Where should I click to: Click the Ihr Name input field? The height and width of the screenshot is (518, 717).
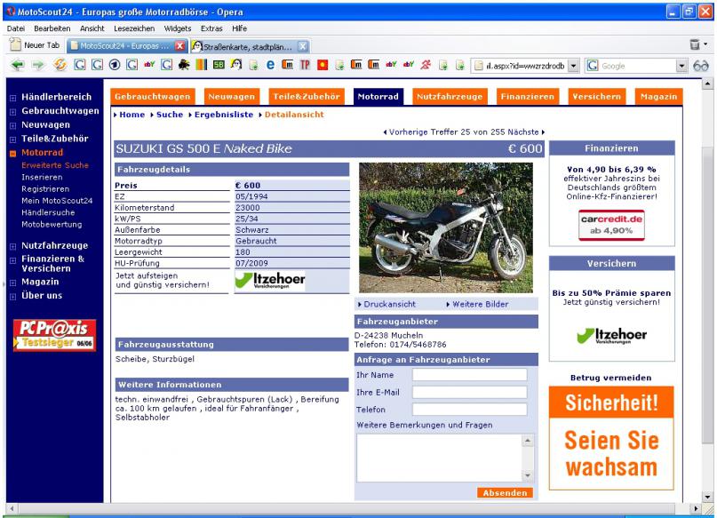pyautogui.click(x=469, y=375)
